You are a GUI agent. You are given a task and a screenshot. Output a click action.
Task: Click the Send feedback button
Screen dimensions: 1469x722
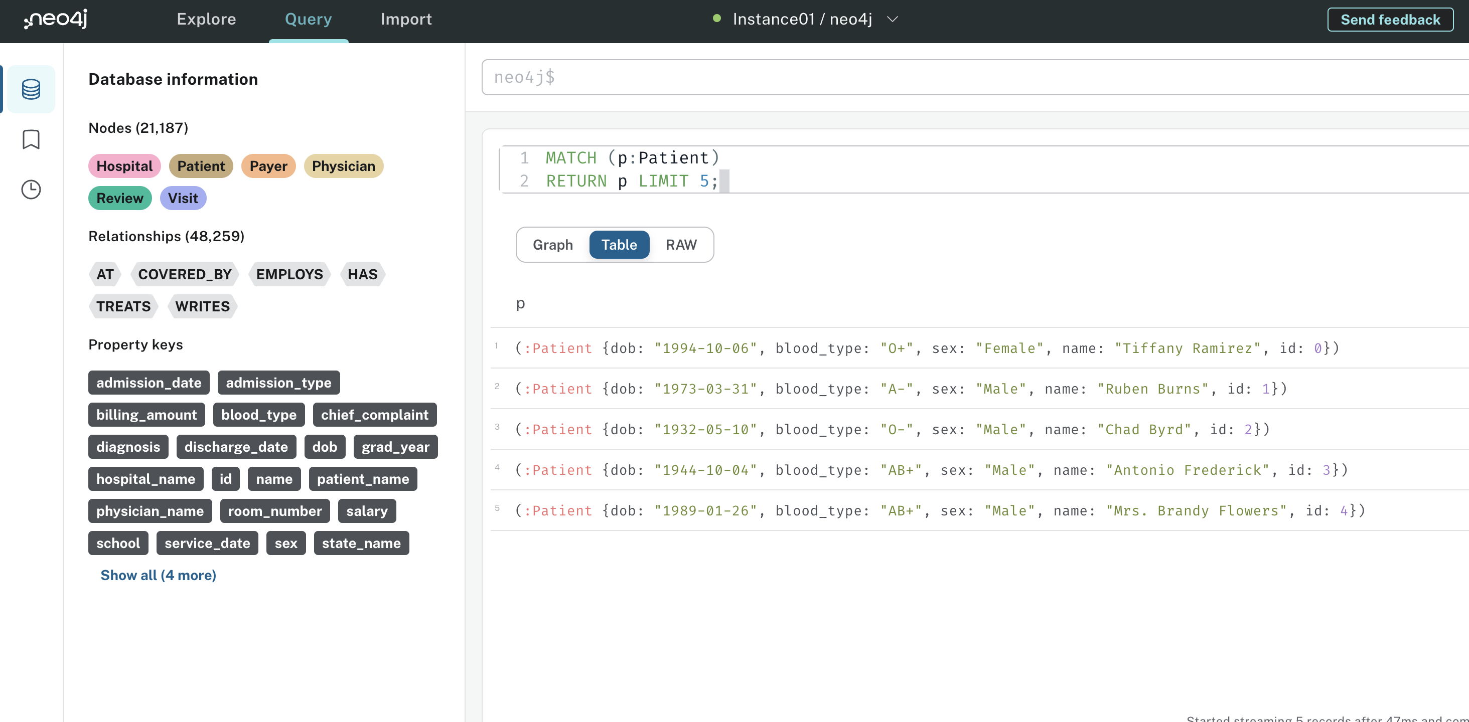click(x=1390, y=19)
